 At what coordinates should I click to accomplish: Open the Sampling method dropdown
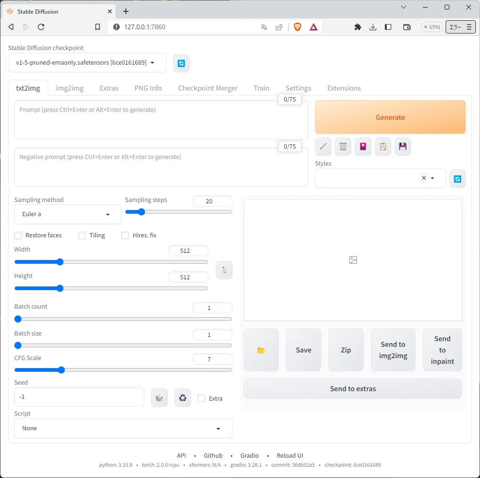(x=67, y=214)
